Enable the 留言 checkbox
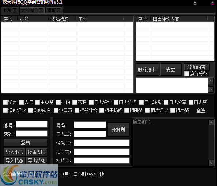Image resolution: width=217 pixels, height=186 pixels. 5,102
